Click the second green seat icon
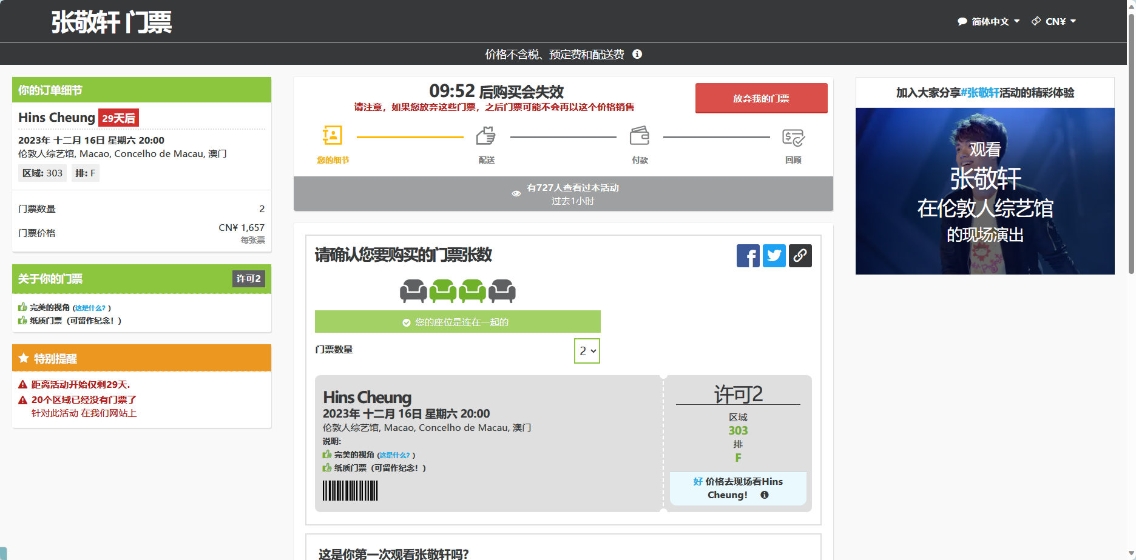 (443, 291)
